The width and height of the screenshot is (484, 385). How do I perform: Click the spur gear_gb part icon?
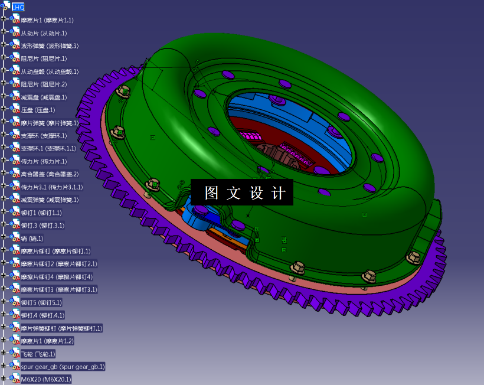[x=14, y=366]
